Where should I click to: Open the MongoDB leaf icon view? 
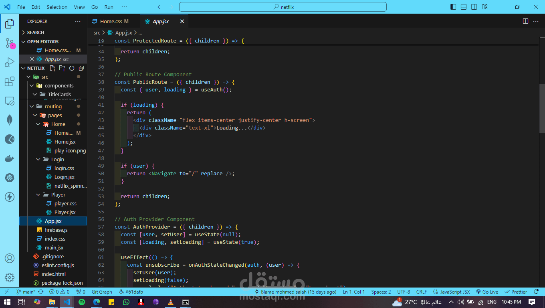pos(10,120)
